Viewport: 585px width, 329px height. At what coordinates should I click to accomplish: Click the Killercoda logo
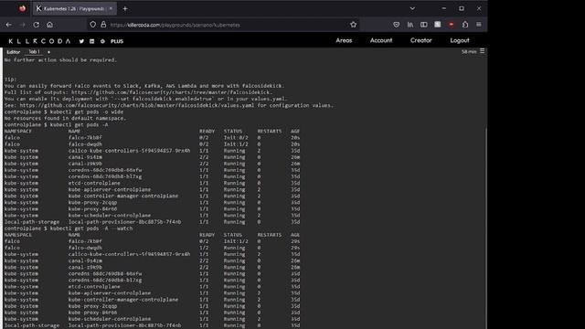(x=39, y=41)
